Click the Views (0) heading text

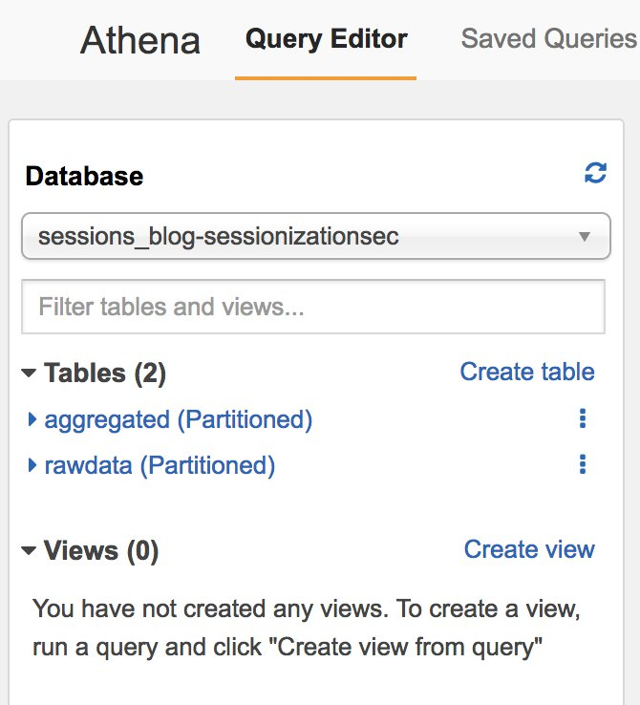pyautogui.click(x=101, y=551)
